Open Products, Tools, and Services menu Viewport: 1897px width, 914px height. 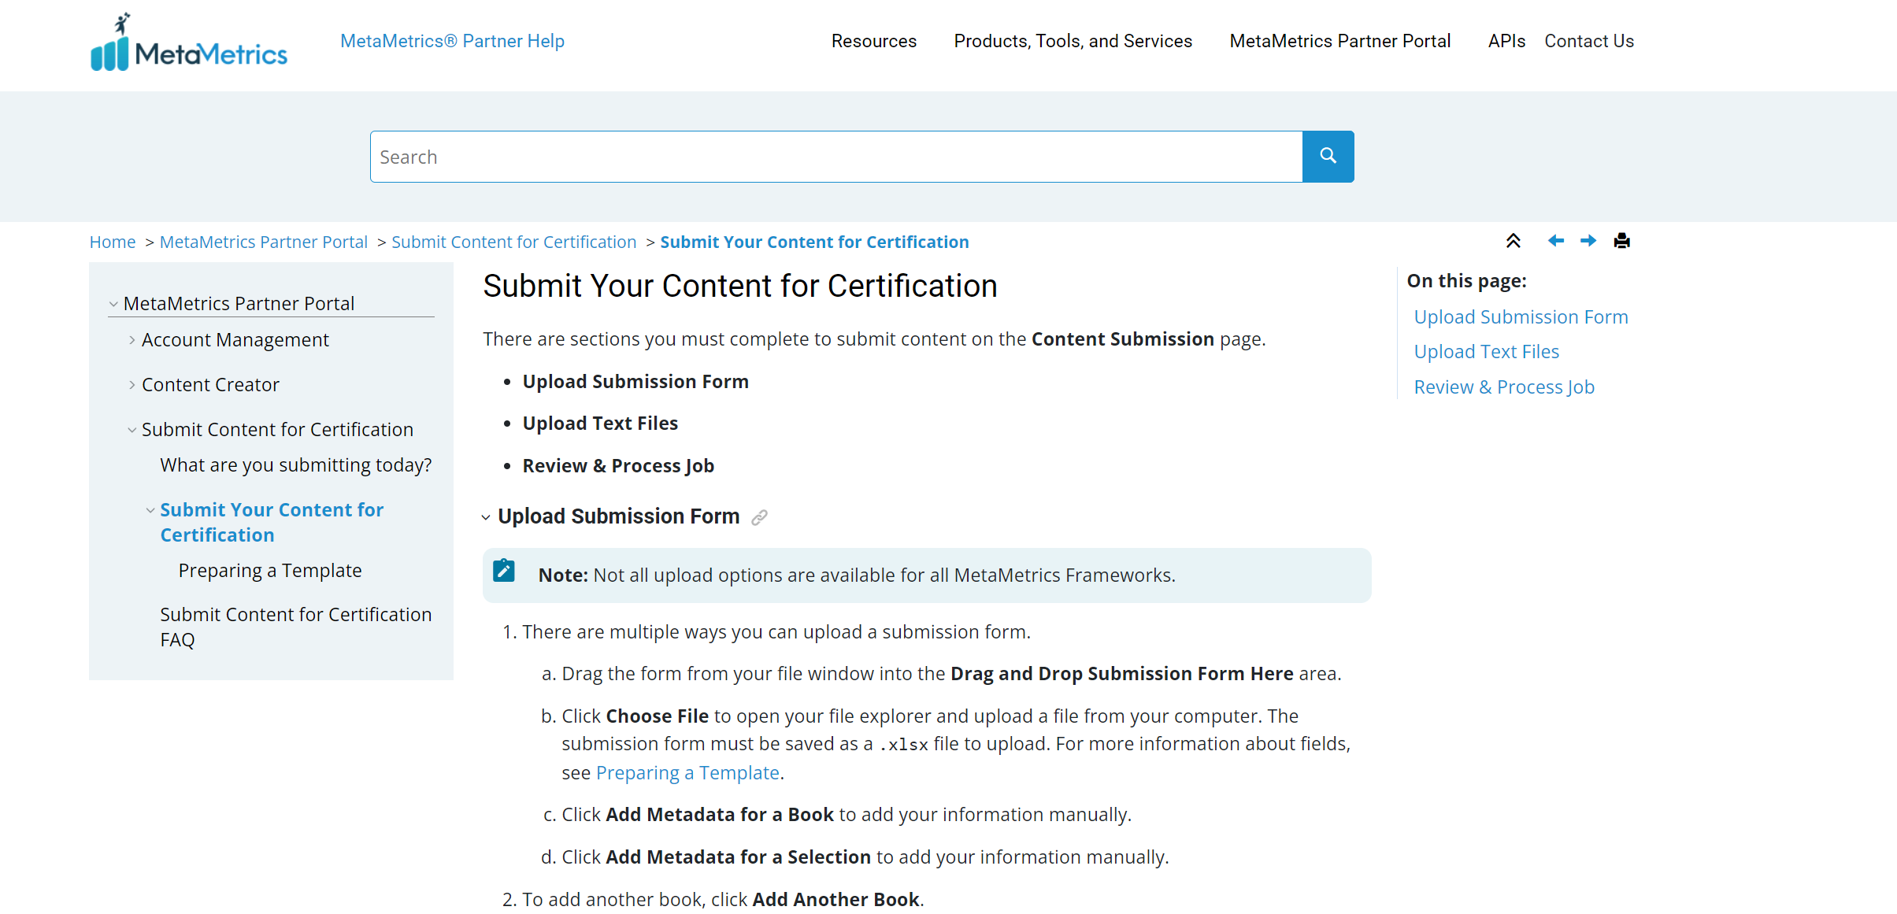pyautogui.click(x=1073, y=41)
